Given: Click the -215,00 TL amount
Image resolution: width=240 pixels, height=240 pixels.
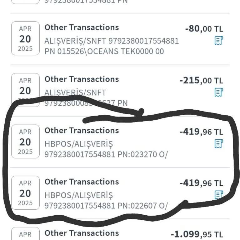Looking at the screenshot, I should pyautogui.click(x=201, y=81).
